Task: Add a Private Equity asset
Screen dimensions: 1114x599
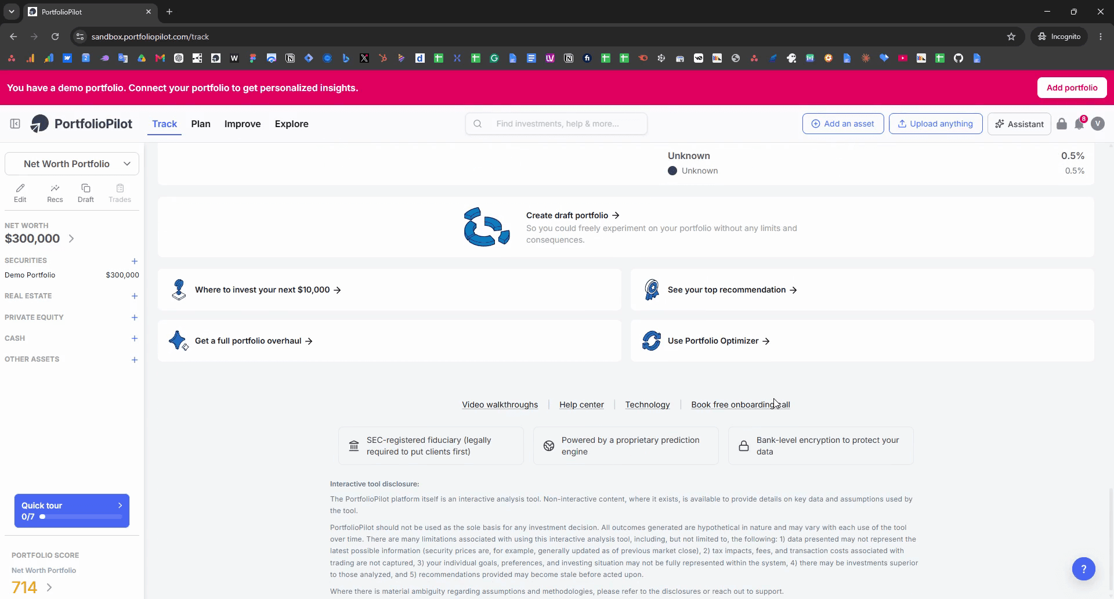Action: pyautogui.click(x=135, y=317)
